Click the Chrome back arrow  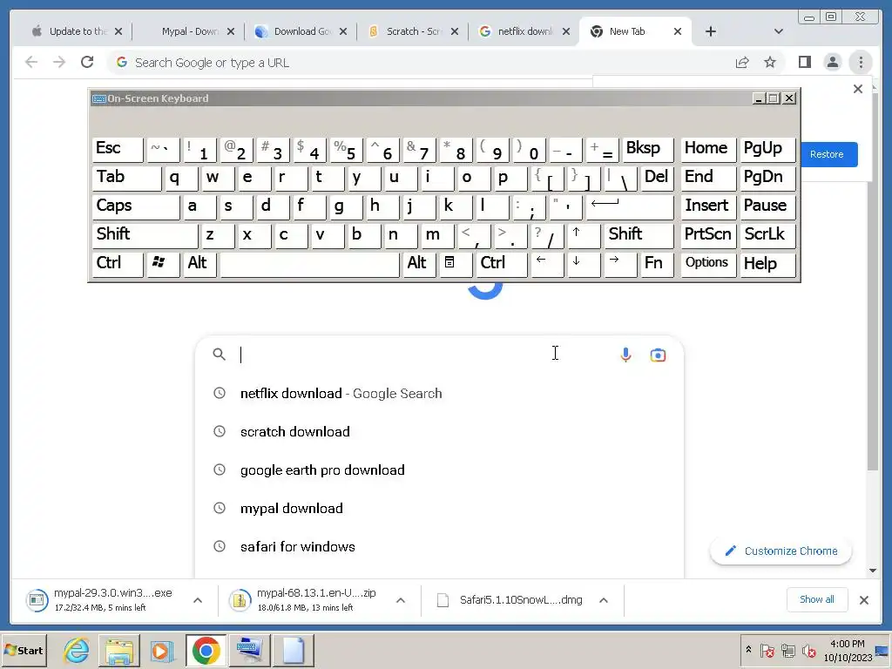(31, 62)
